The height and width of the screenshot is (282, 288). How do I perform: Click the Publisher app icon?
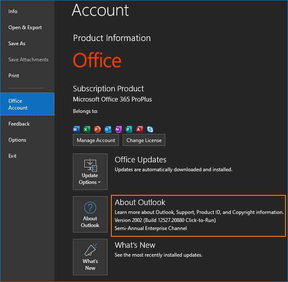click(x=129, y=129)
